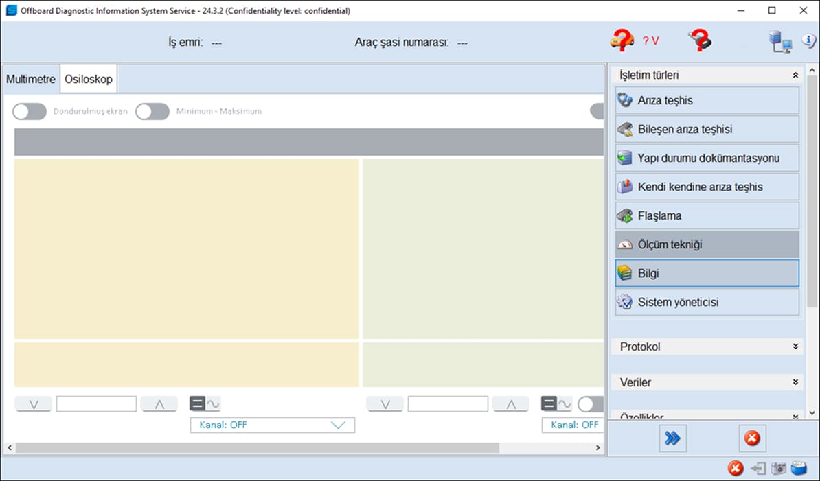Toggle the switch at top right of oscilloscope
820x481 pixels.
[597, 111]
